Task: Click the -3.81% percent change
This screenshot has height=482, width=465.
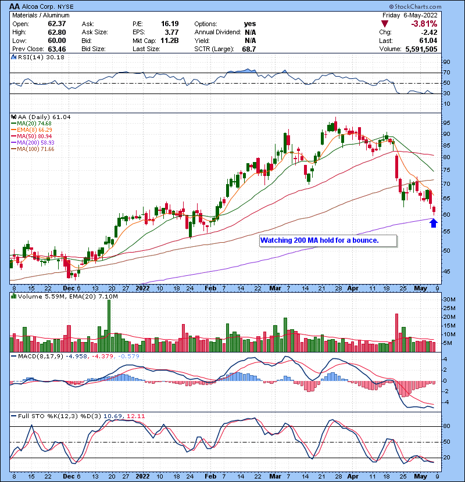Action: [424, 24]
